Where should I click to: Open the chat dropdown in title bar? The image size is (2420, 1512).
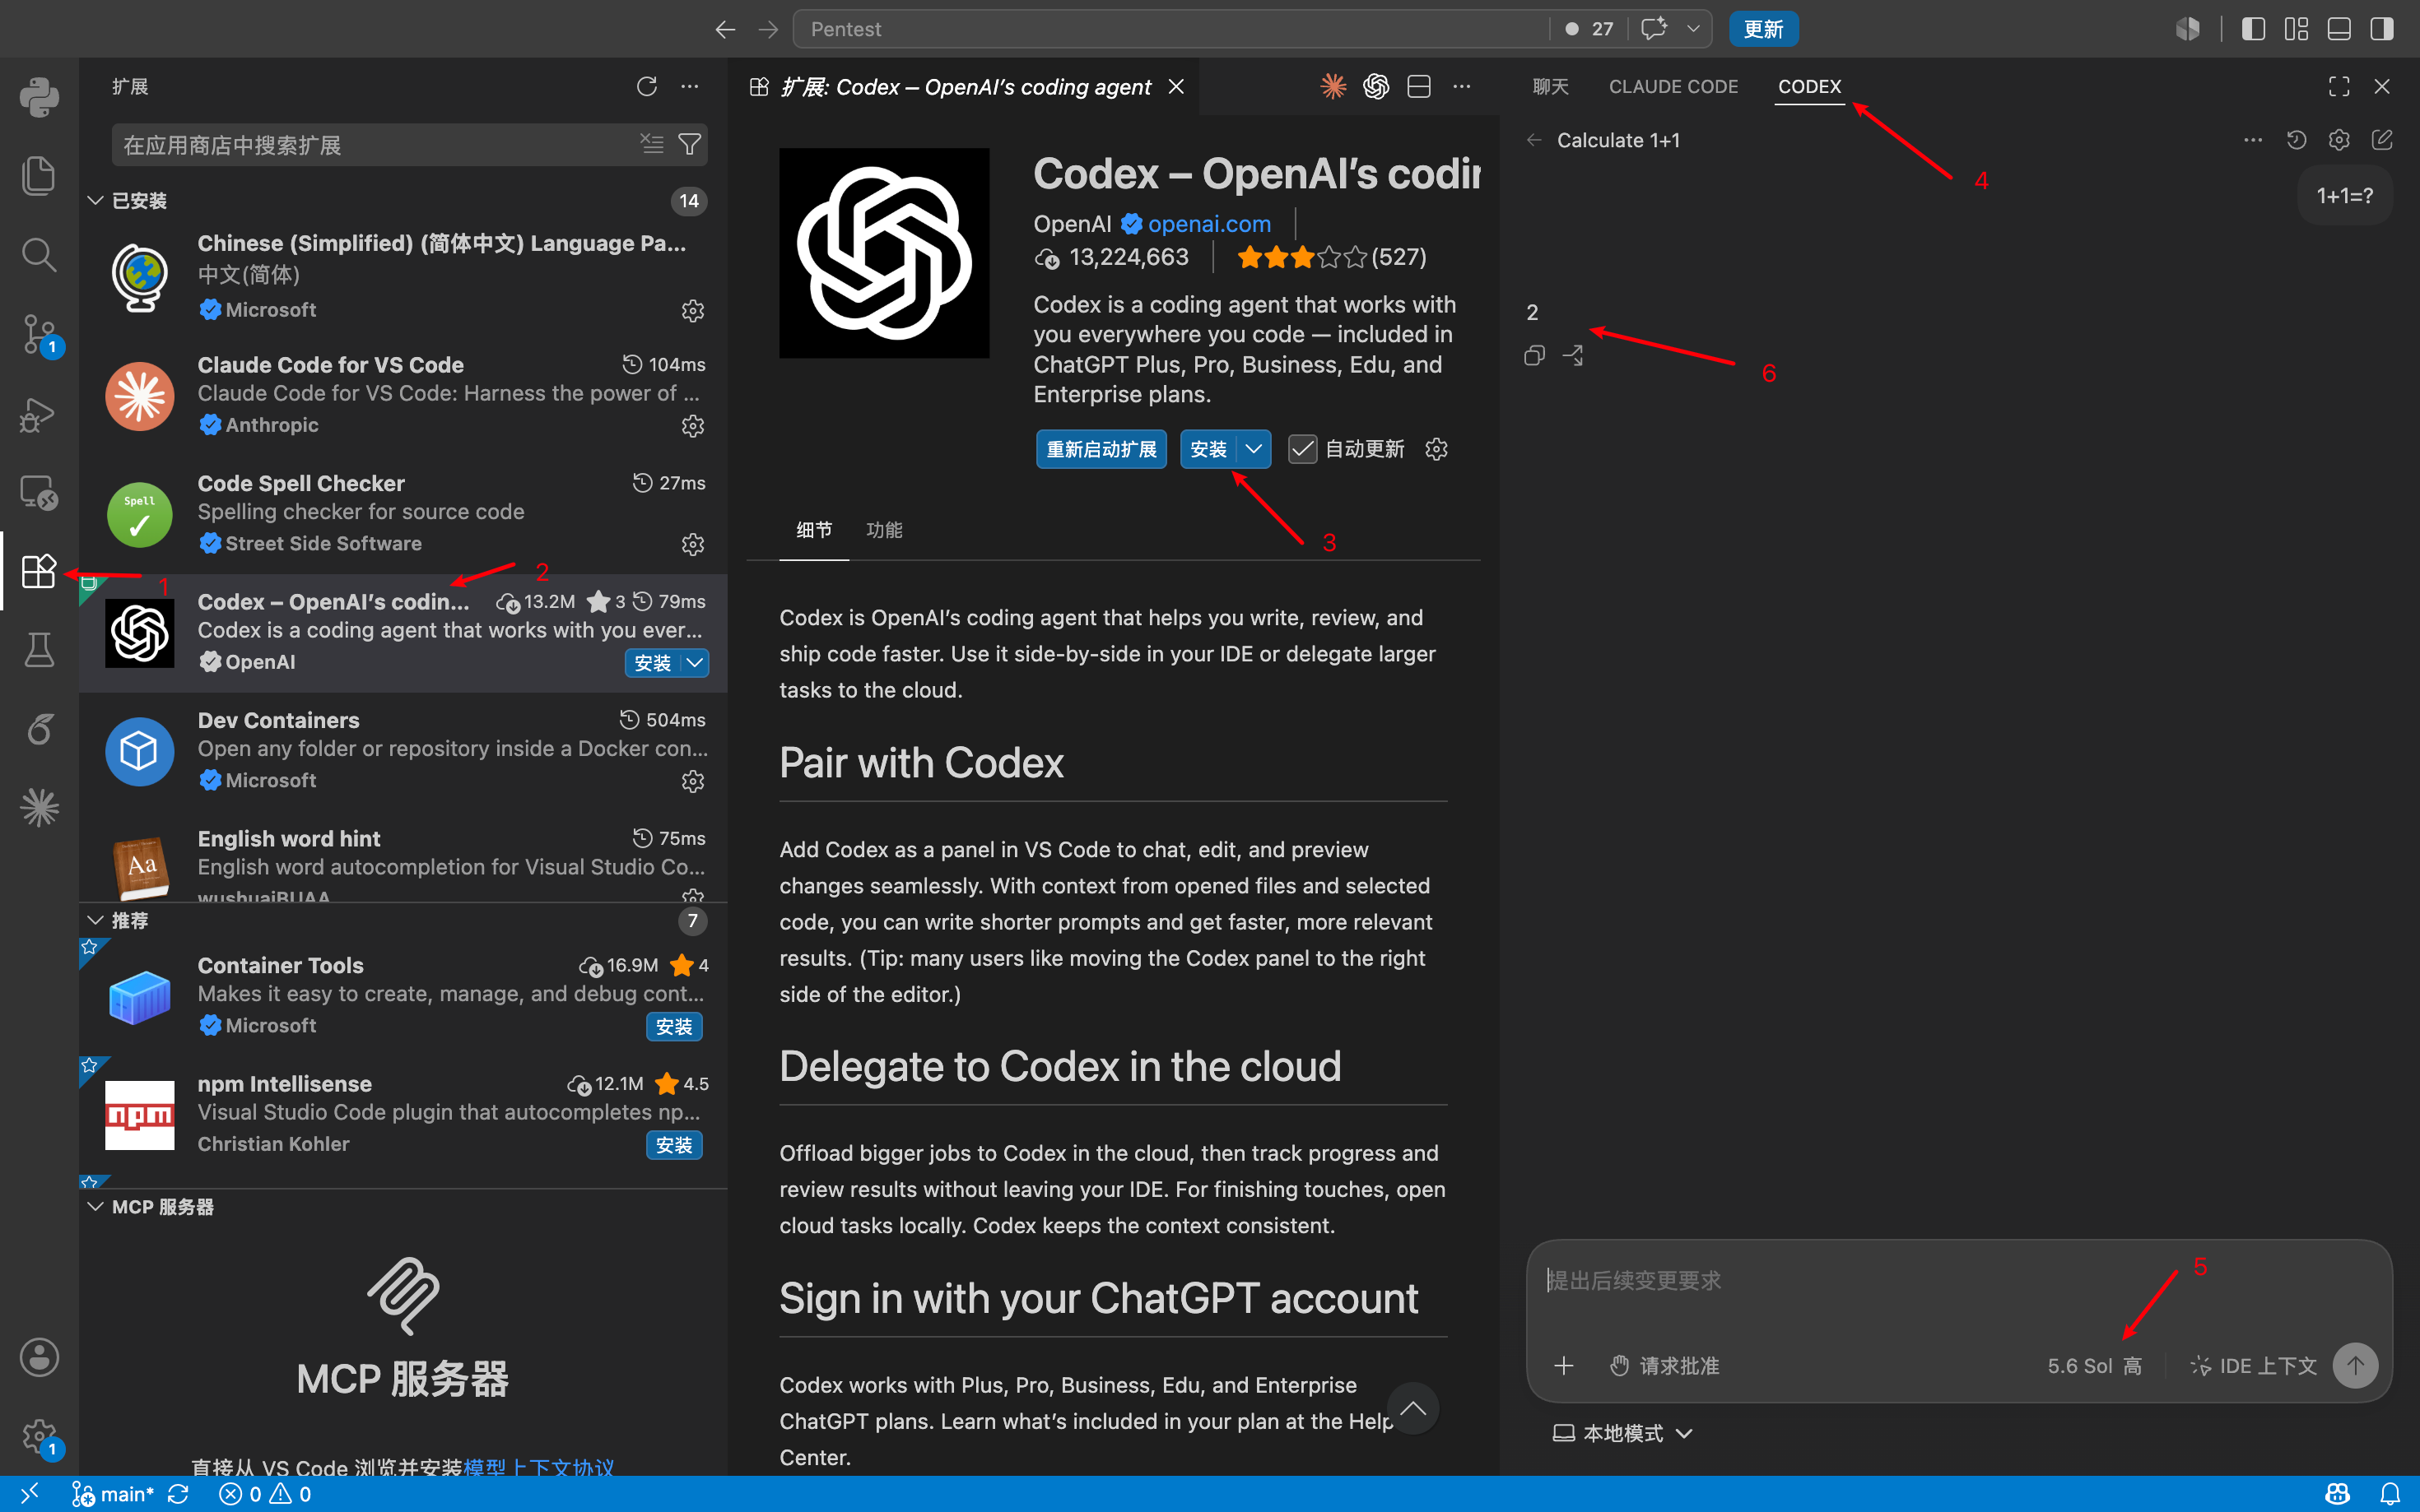(1692, 29)
